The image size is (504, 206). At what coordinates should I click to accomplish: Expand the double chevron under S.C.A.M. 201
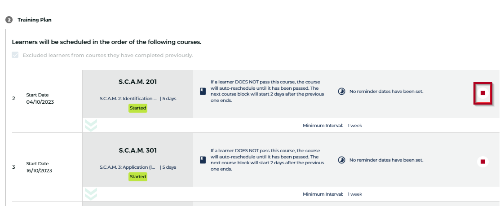point(91,125)
